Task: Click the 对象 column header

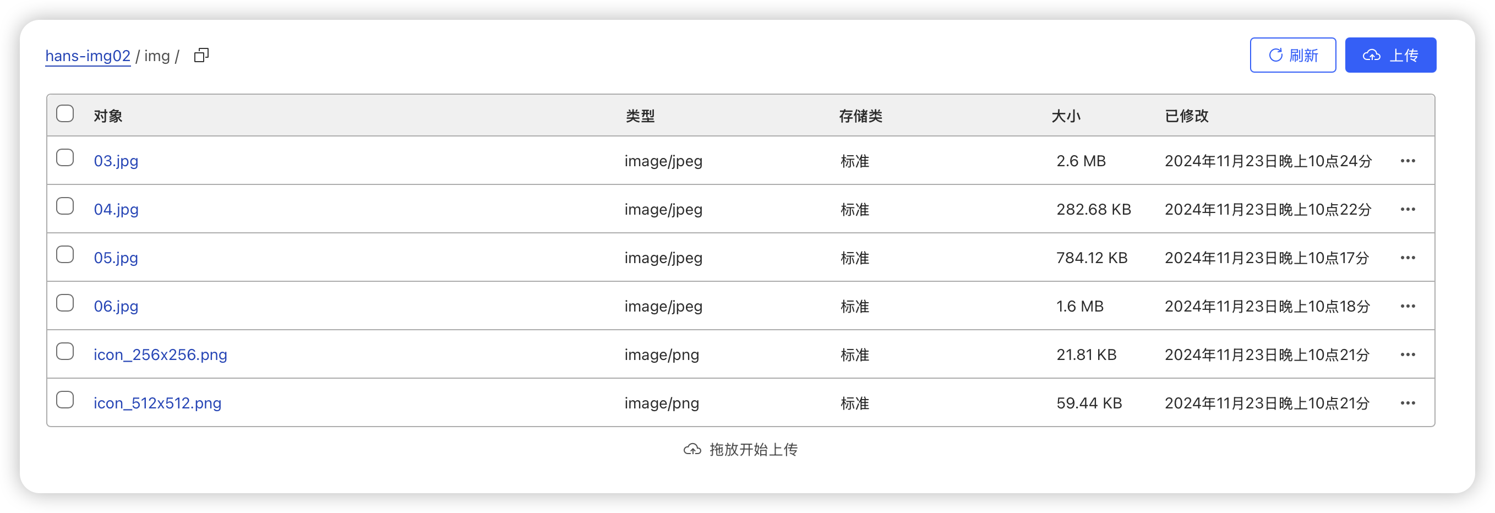Action: point(108,116)
